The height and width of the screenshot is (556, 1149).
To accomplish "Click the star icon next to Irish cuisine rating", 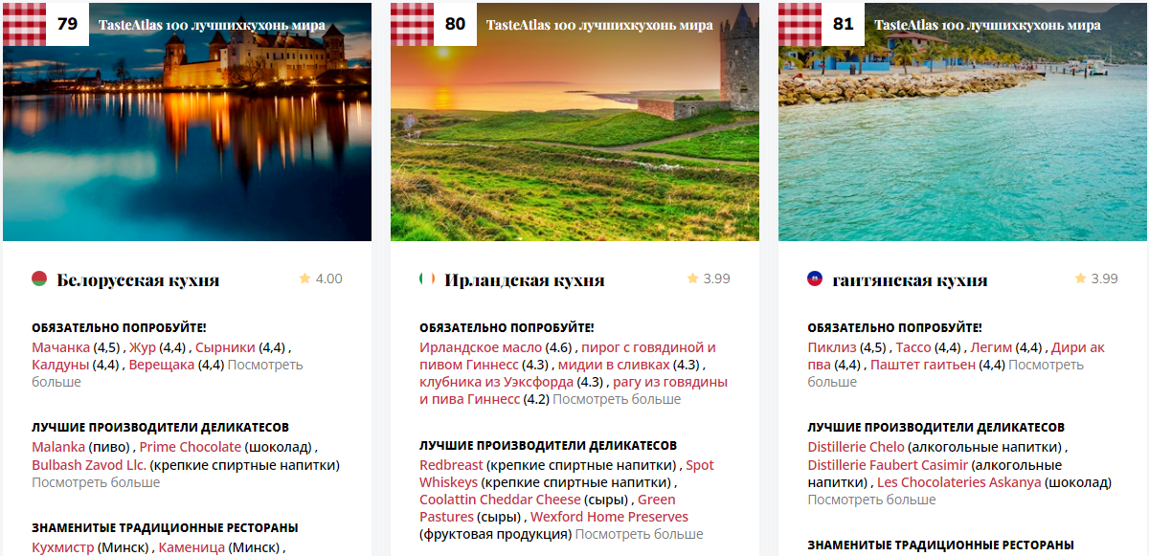I will tap(692, 278).
